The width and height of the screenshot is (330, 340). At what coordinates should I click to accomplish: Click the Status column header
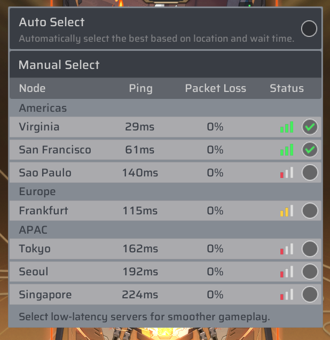(287, 88)
